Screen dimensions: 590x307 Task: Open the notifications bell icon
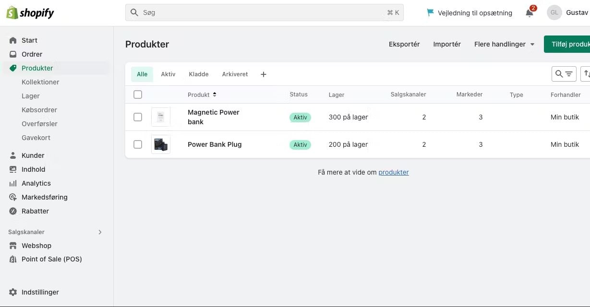click(x=530, y=13)
